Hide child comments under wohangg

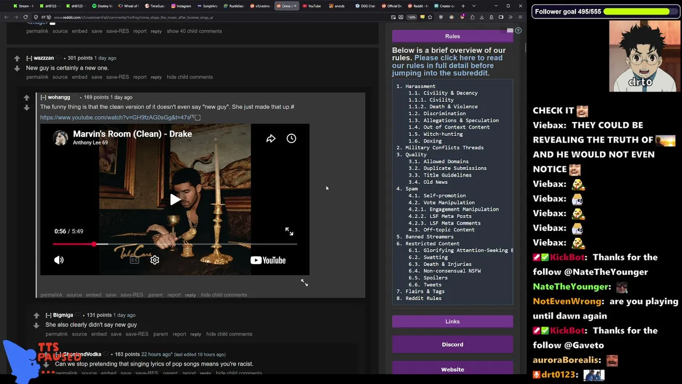[224, 295]
